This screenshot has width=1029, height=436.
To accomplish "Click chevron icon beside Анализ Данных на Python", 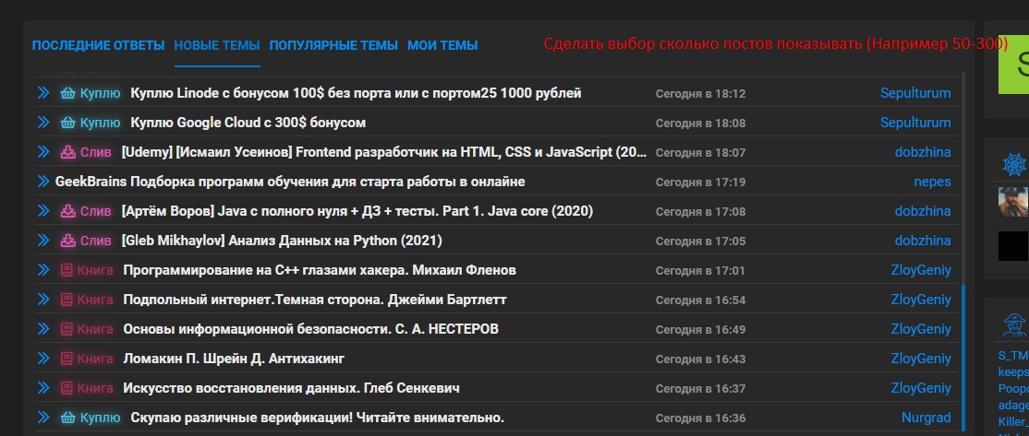I will (x=43, y=241).
